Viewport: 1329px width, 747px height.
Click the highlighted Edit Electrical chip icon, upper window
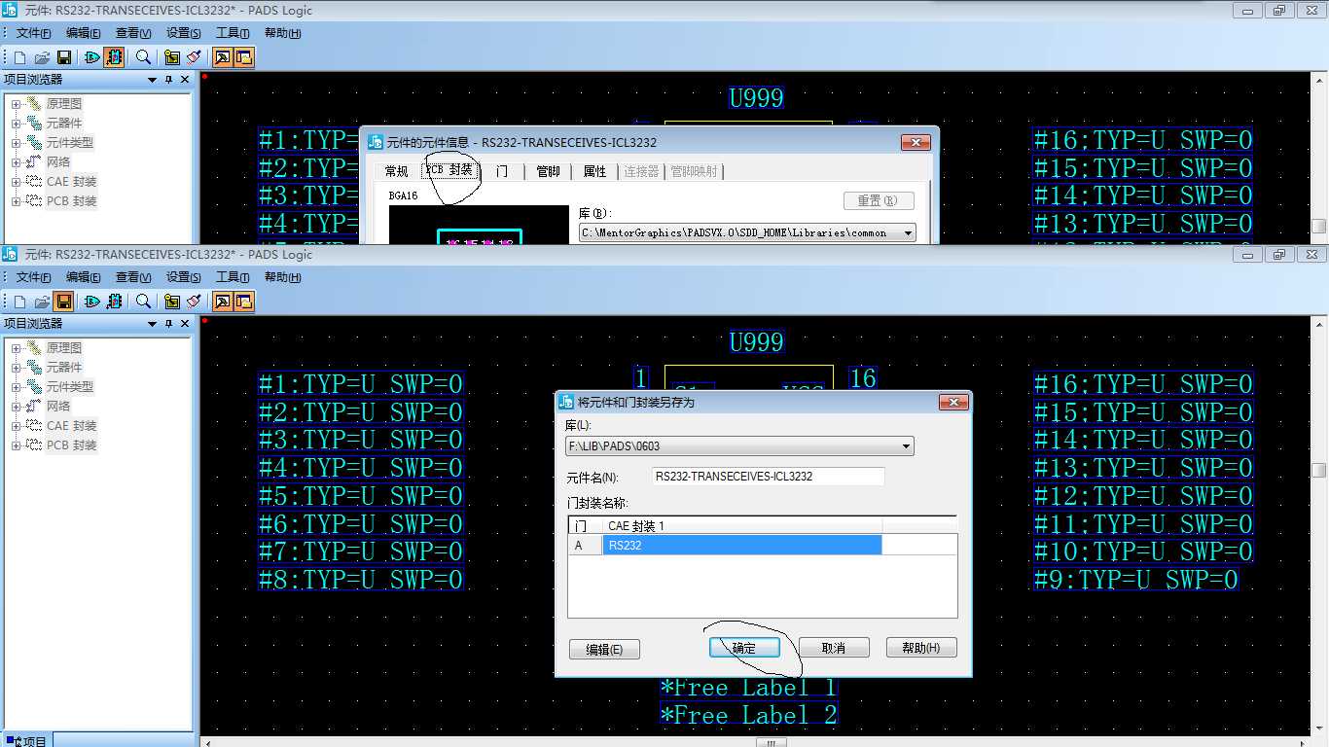114,57
